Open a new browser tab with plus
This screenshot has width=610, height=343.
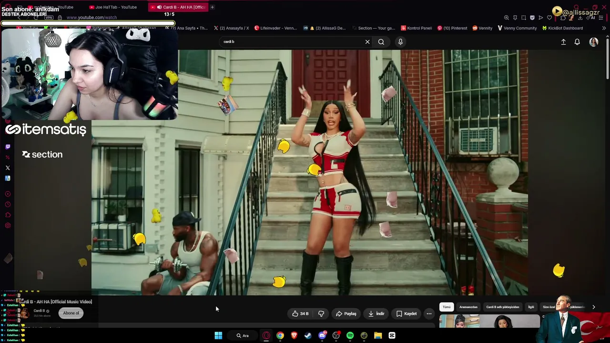[x=212, y=7]
